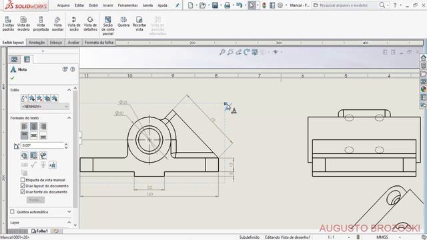The width and height of the screenshot is (427, 240).
Task: Open the NENHUM style dropdown
Action: click(45, 107)
